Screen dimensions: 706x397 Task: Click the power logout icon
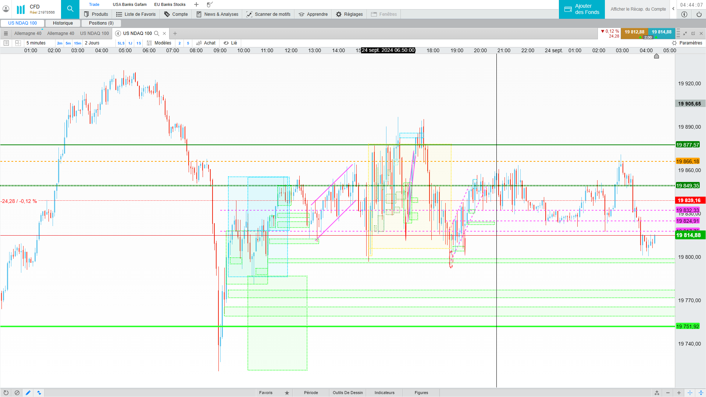tap(699, 14)
